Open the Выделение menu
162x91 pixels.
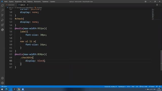[x=18, y=2]
